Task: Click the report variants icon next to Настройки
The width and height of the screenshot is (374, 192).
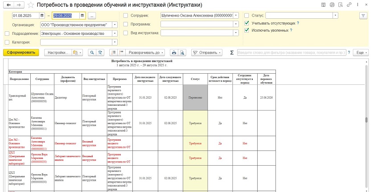Action: tap(77, 53)
